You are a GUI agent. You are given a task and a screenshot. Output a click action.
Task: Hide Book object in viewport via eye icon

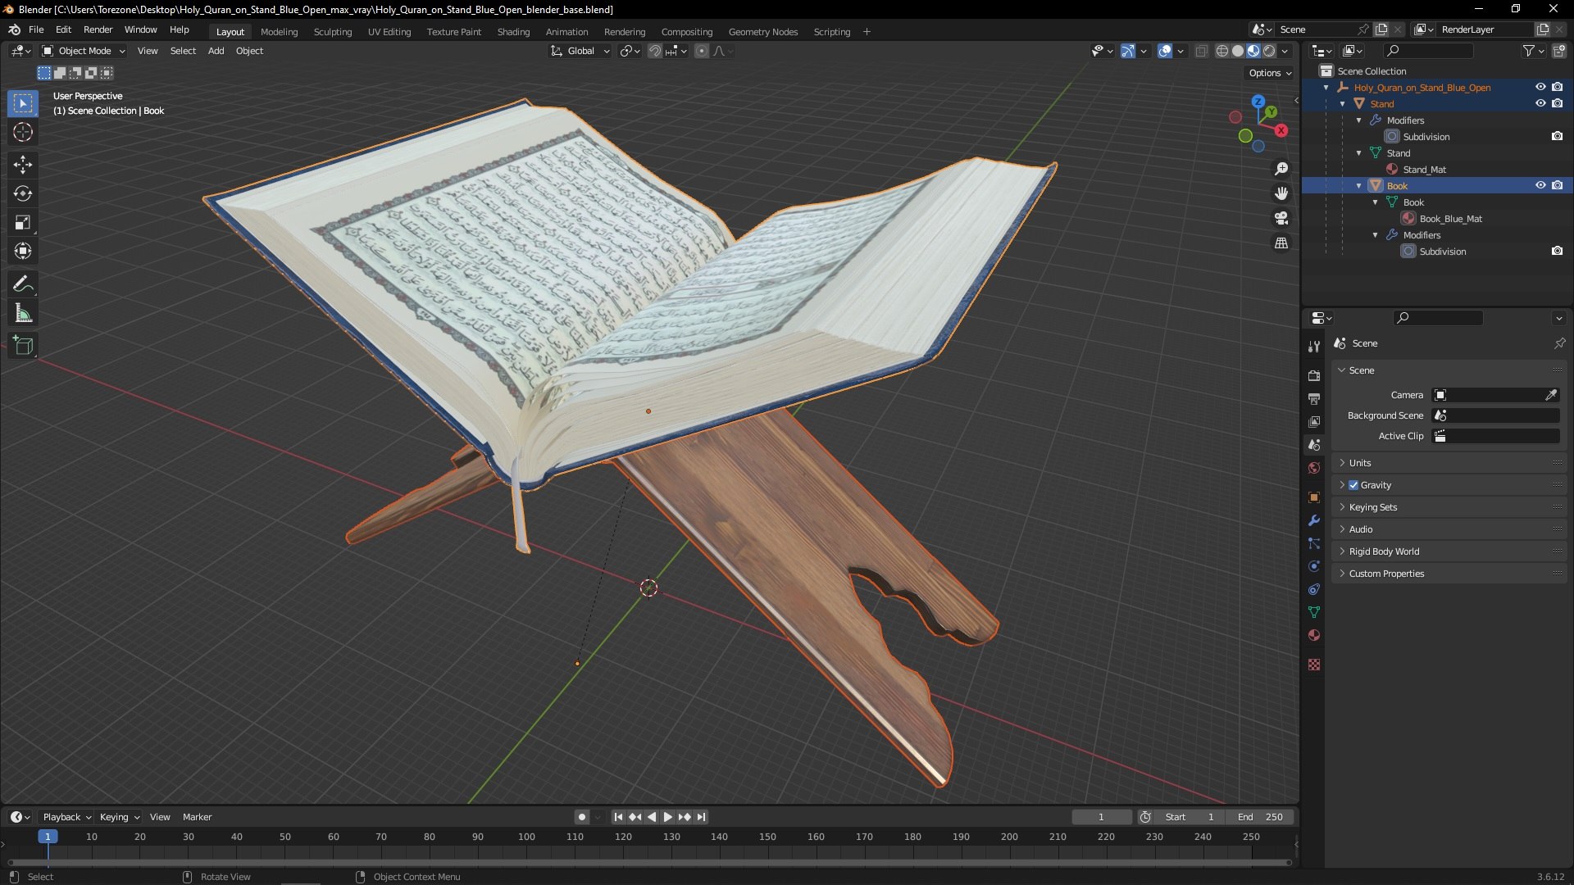pyautogui.click(x=1540, y=185)
